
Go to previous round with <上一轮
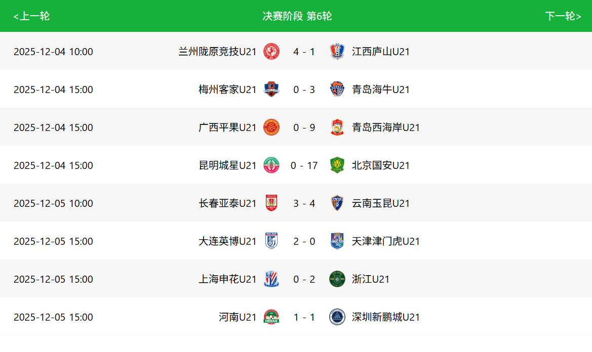point(31,16)
